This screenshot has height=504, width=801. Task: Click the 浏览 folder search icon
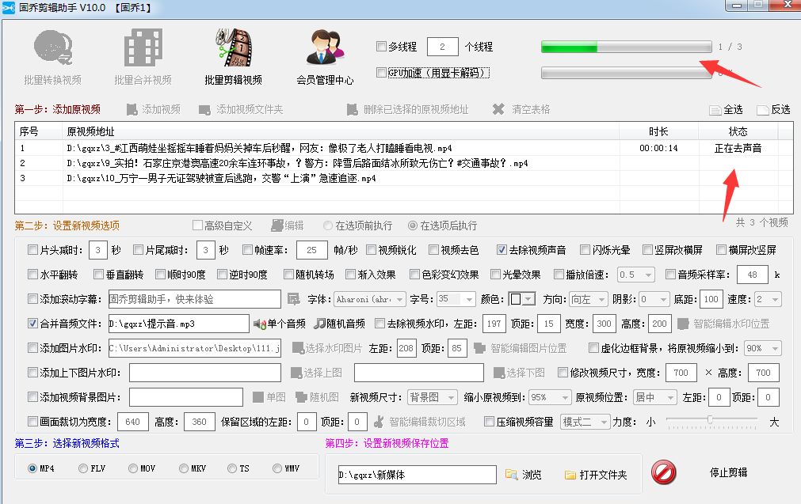[x=511, y=475]
